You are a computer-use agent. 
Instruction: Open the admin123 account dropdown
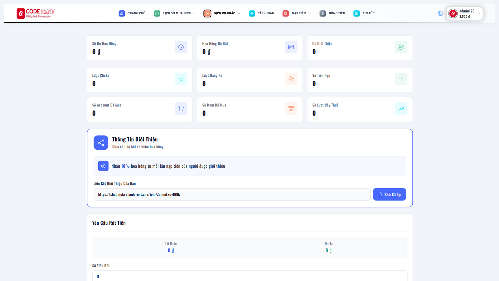465,13
